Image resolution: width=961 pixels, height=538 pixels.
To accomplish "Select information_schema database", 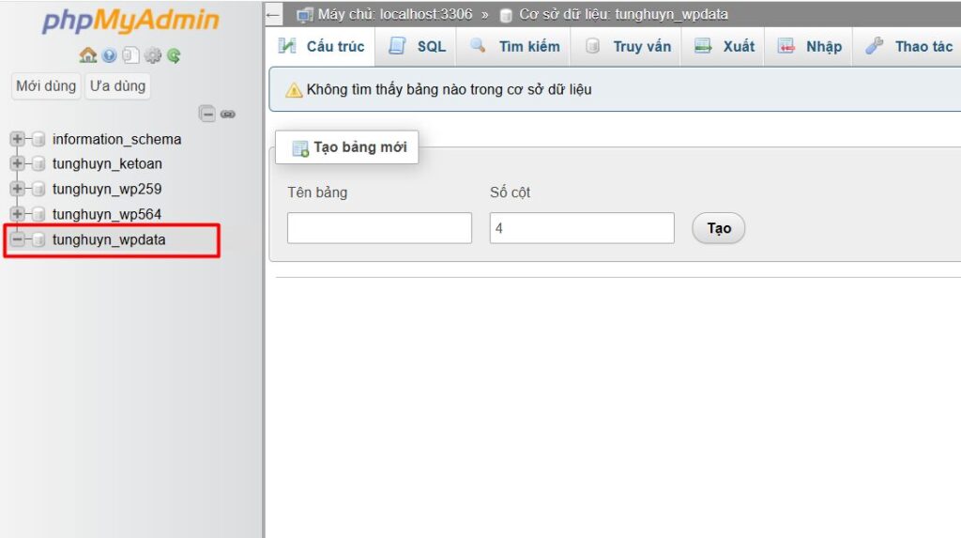I will click(117, 139).
